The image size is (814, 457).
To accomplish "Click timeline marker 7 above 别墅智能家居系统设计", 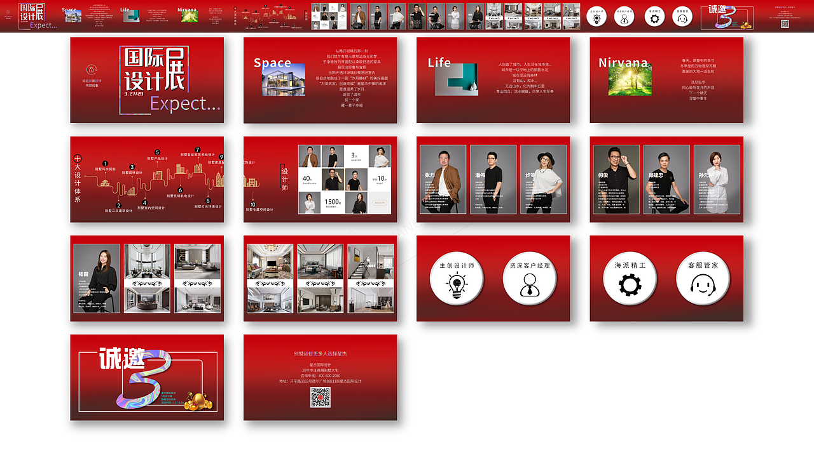I will (197, 149).
